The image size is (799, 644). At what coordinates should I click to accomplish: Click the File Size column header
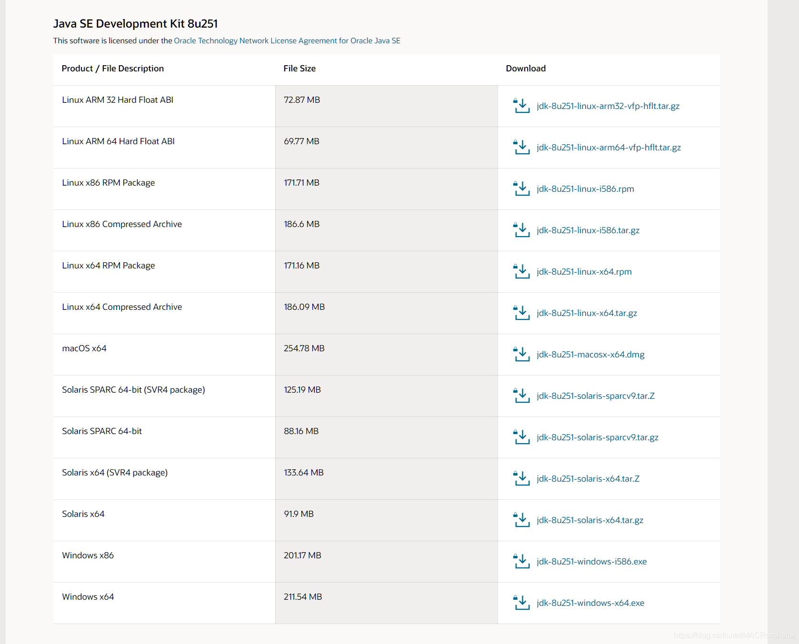pyautogui.click(x=300, y=69)
